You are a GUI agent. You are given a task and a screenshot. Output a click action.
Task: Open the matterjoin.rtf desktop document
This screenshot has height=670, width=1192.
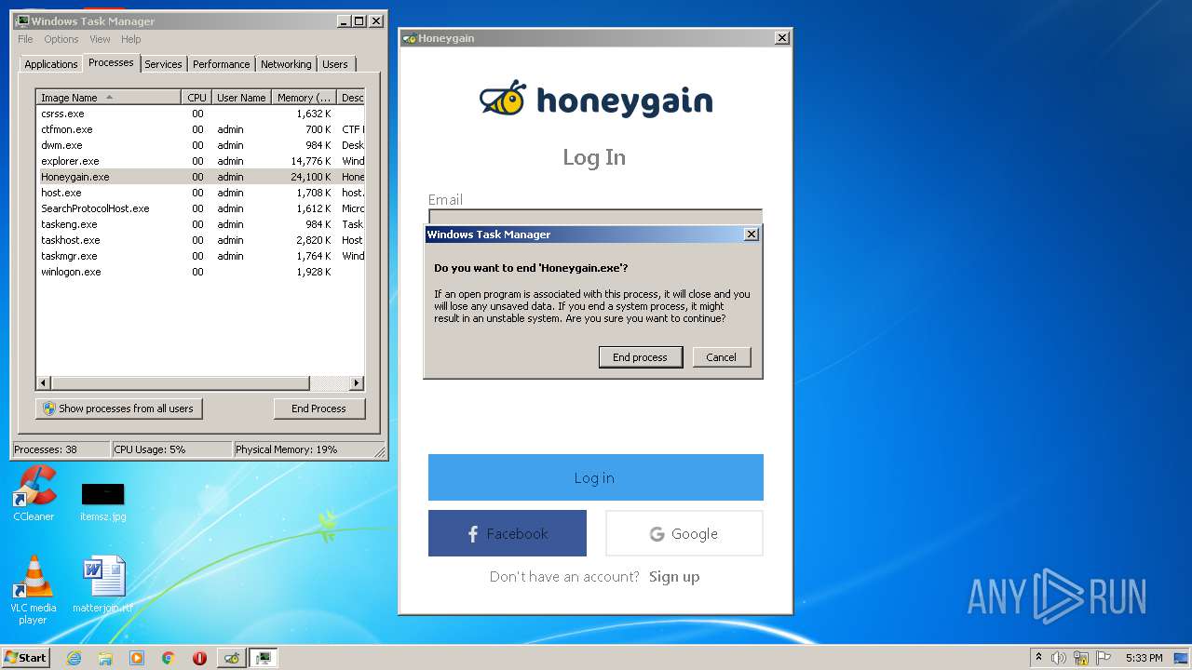pos(102,584)
